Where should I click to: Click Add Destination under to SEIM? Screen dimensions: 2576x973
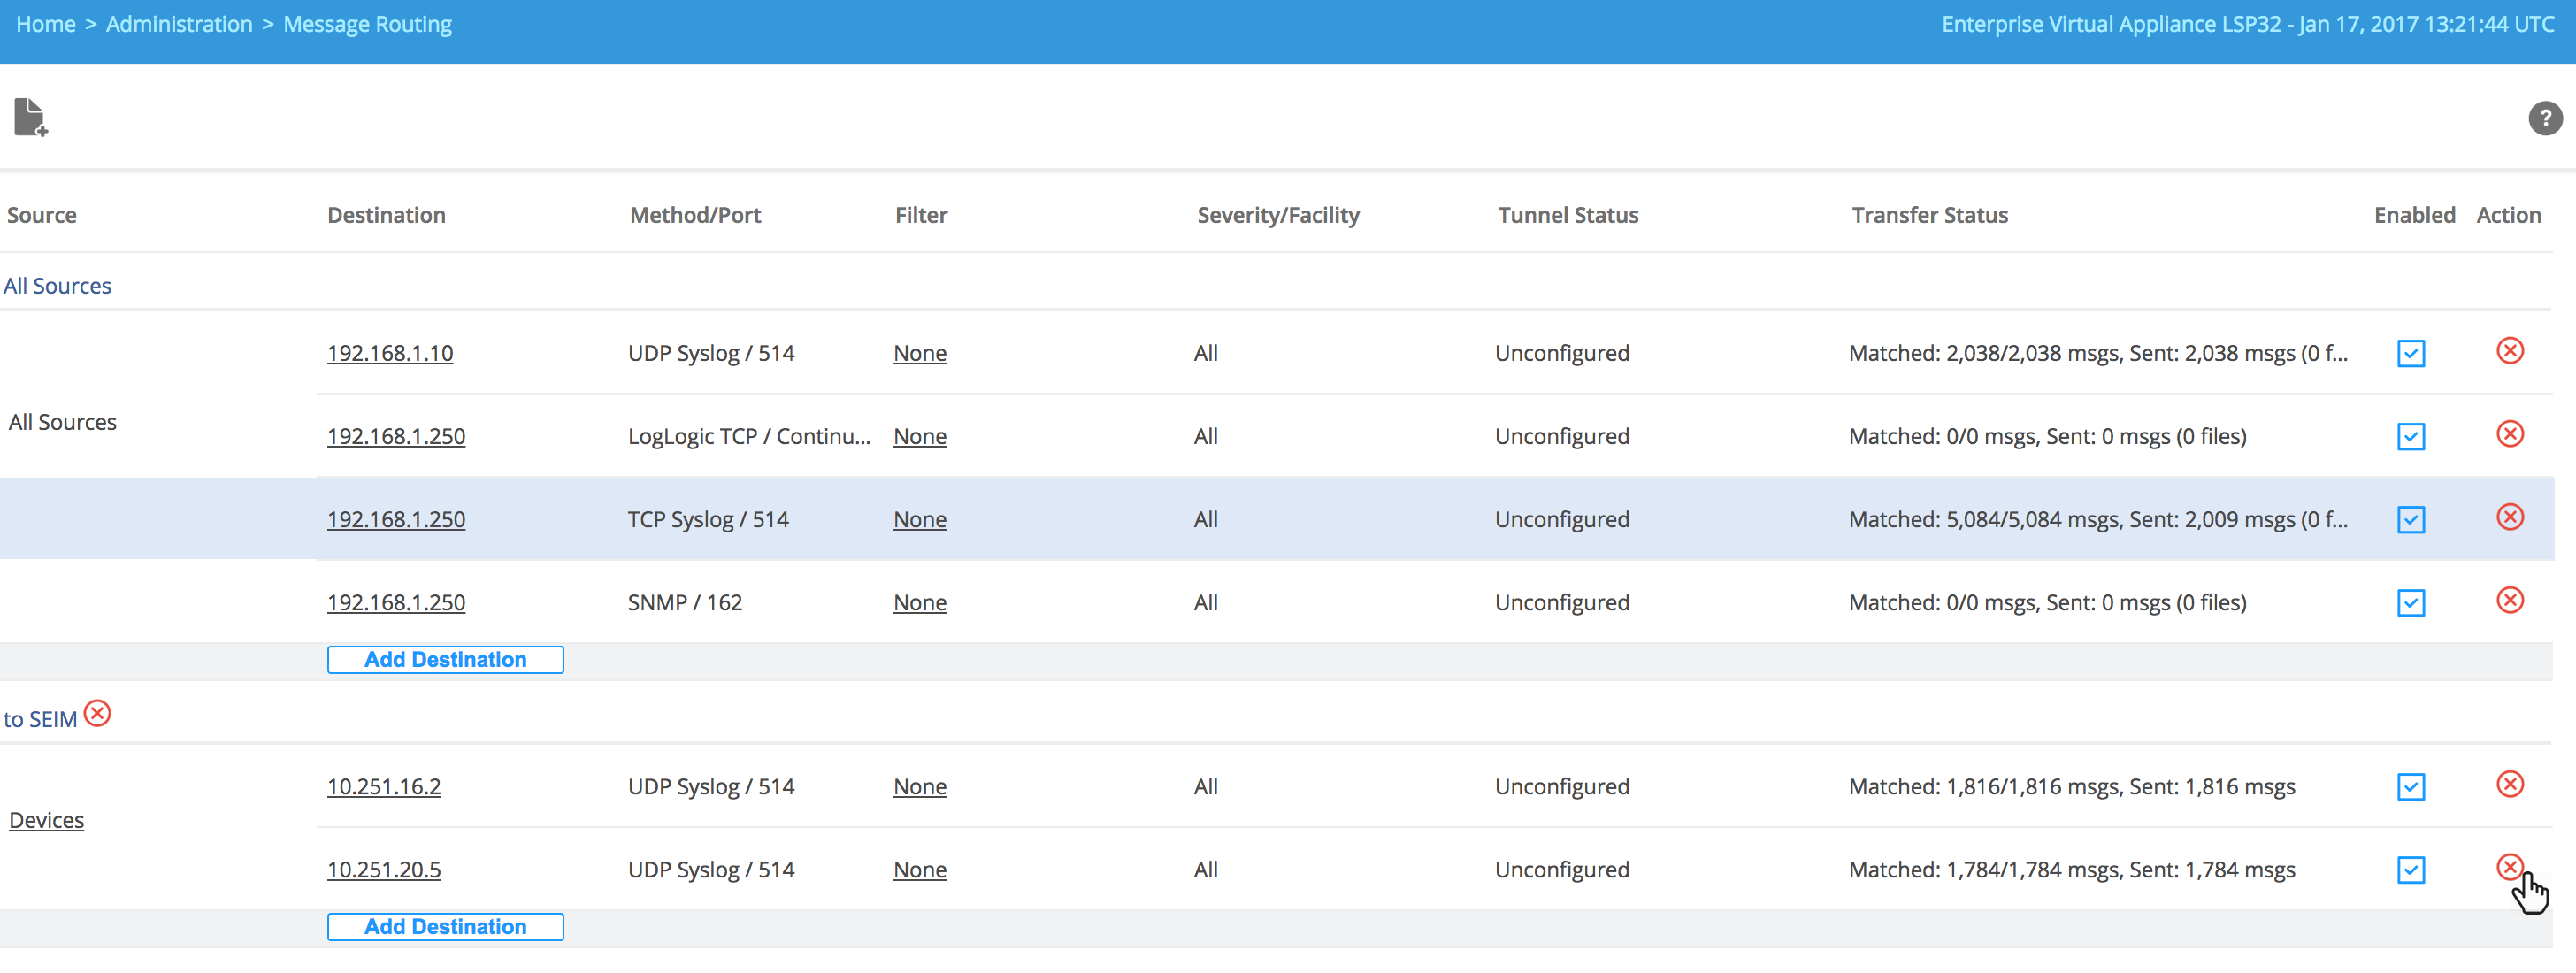click(x=445, y=927)
